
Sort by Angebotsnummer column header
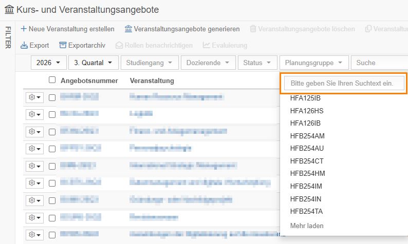89,80
